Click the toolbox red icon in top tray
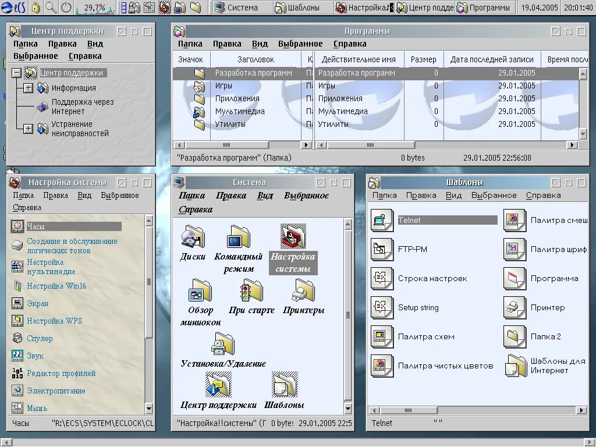 (164, 7)
